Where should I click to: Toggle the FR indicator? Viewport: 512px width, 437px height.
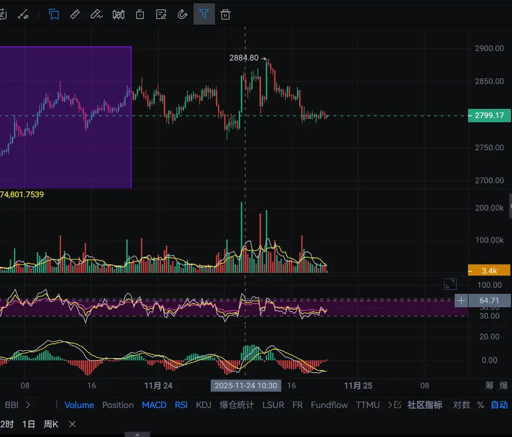tap(298, 405)
